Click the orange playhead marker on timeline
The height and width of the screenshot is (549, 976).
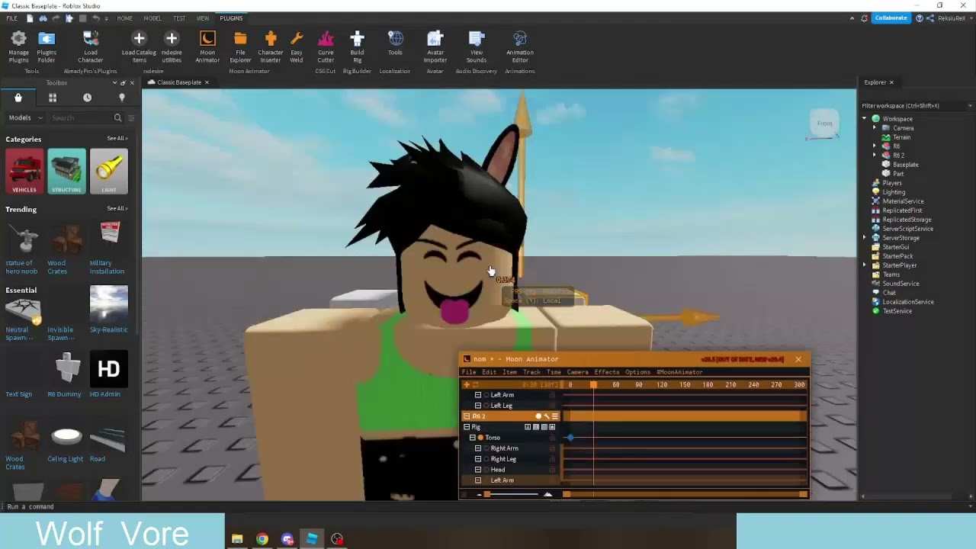(x=593, y=384)
